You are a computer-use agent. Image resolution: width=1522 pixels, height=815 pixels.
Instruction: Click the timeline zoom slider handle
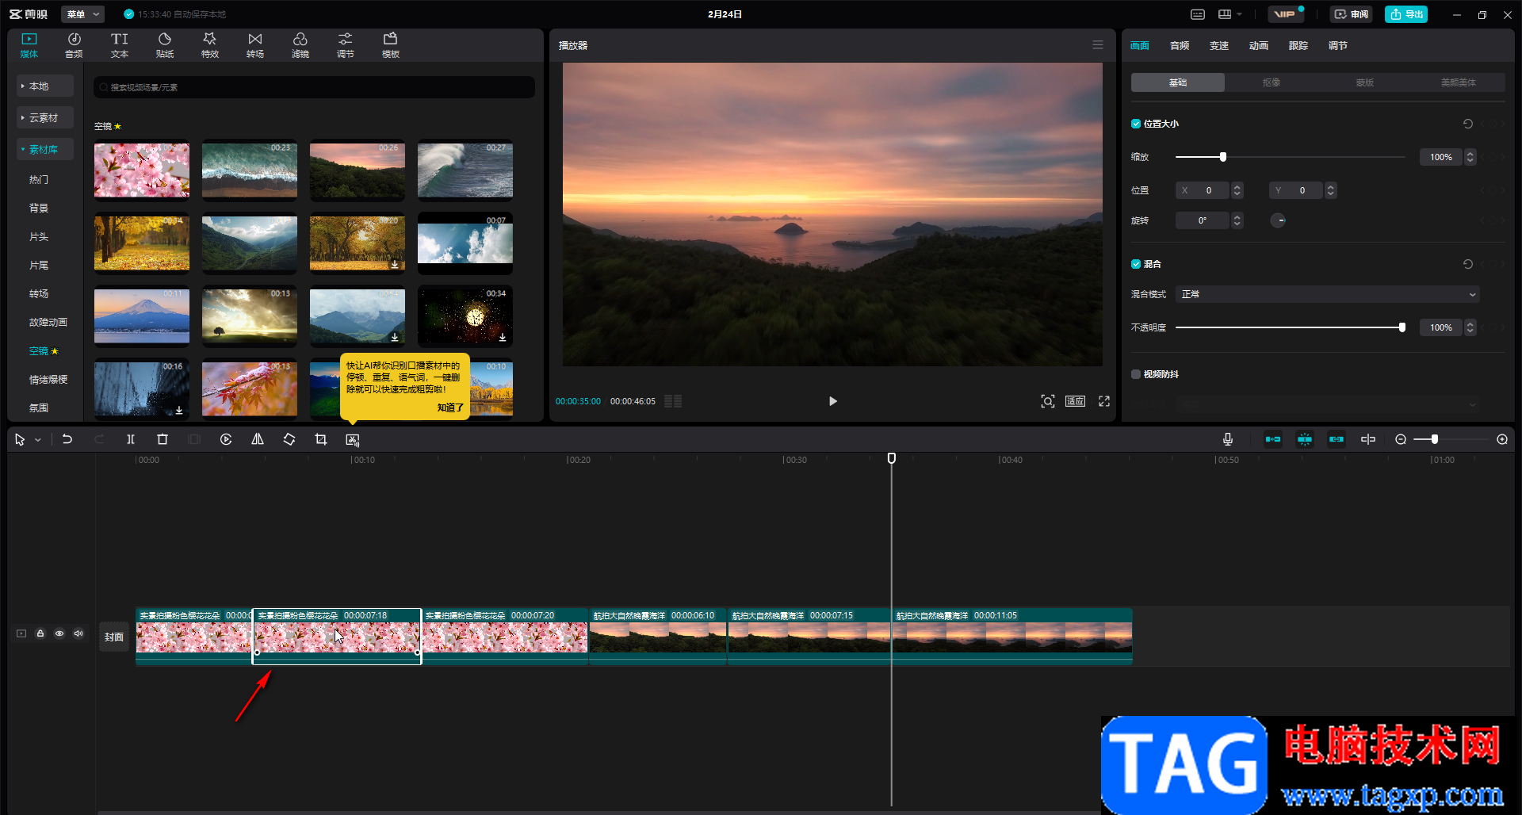[1435, 439]
